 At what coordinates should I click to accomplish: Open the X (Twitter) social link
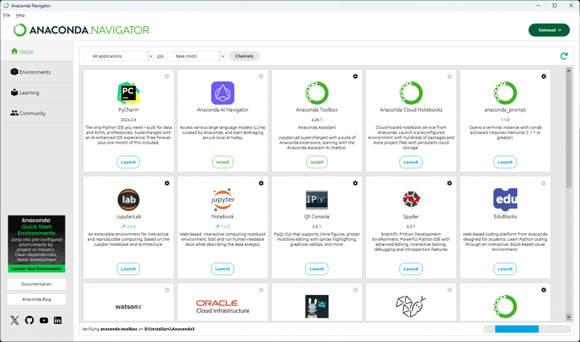[15, 320]
